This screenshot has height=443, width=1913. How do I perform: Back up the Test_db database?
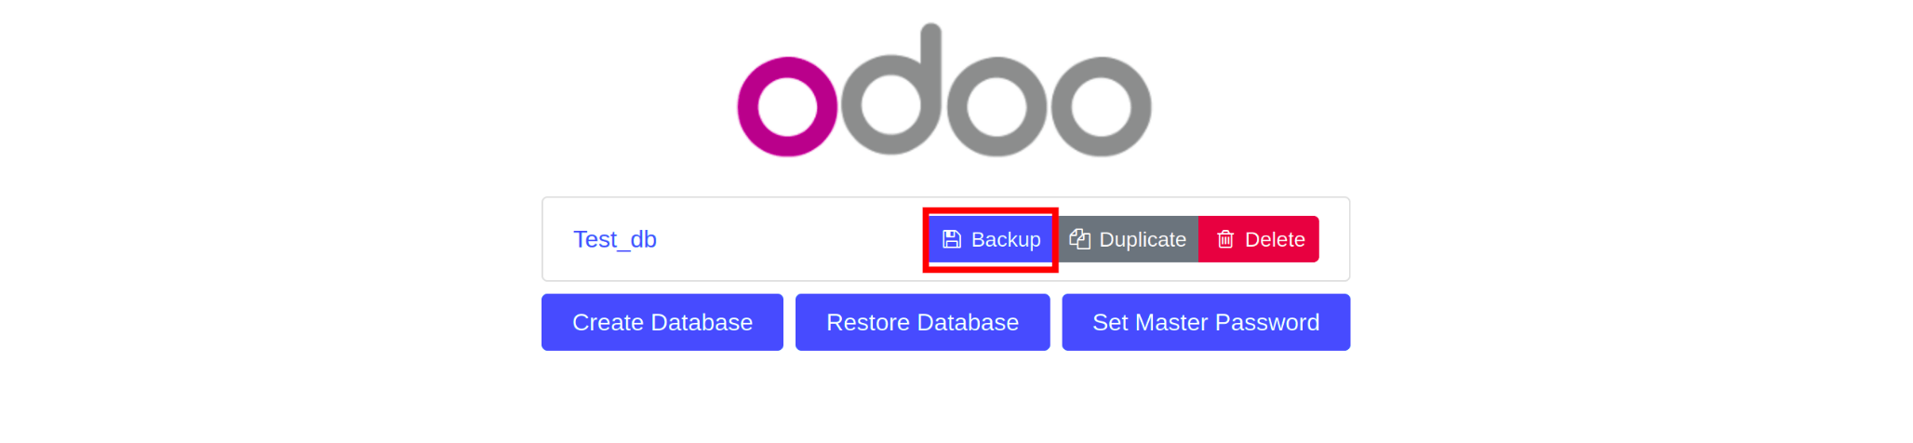tap(991, 239)
